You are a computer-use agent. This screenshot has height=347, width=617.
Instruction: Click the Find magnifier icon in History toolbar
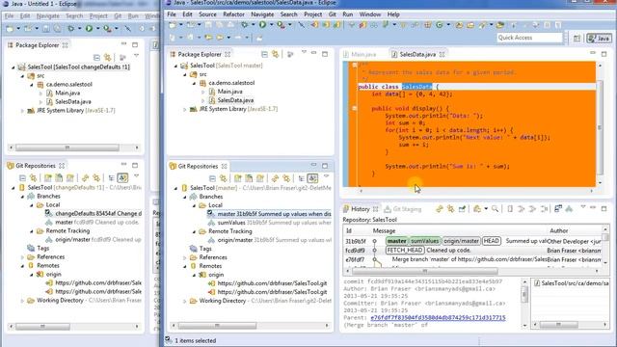tap(495, 209)
